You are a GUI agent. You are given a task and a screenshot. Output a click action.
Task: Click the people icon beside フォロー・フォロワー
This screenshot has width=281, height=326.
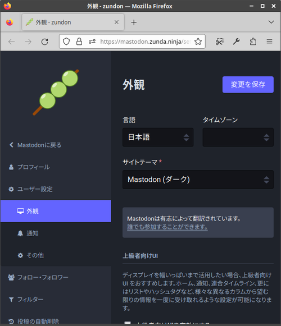pyautogui.click(x=11, y=277)
